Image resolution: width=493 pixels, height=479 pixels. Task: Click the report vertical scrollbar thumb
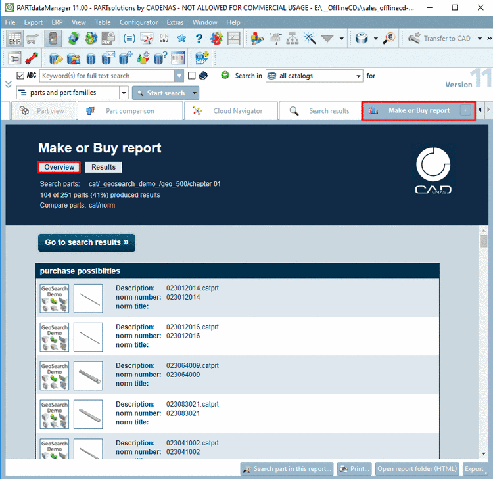point(484,241)
